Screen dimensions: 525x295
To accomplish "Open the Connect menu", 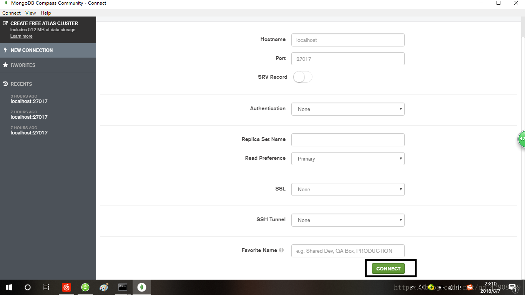I will coord(12,13).
